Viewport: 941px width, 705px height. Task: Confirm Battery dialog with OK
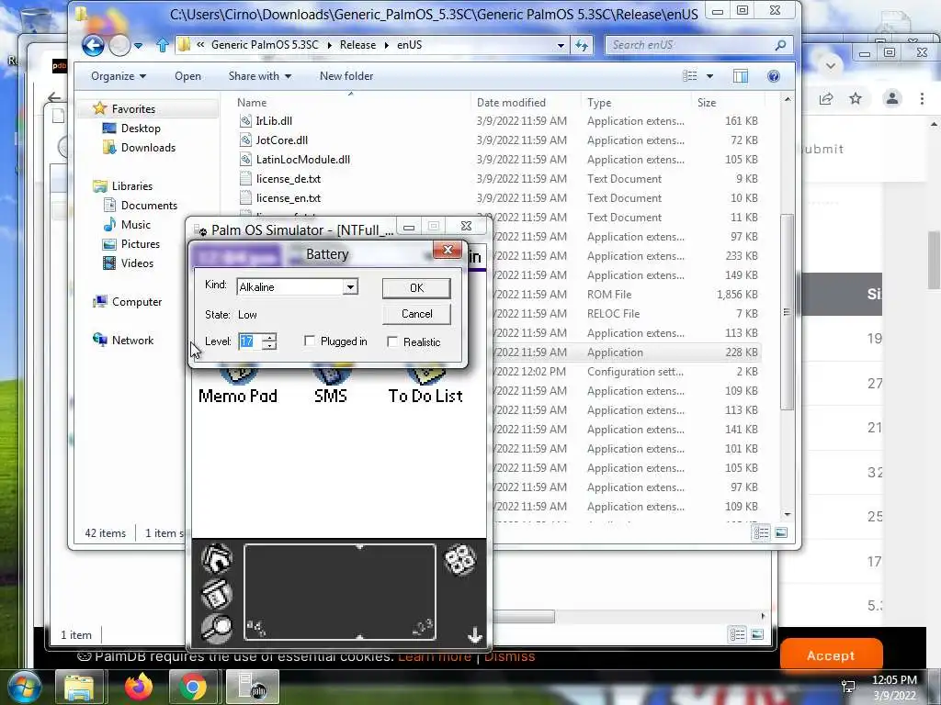416,288
